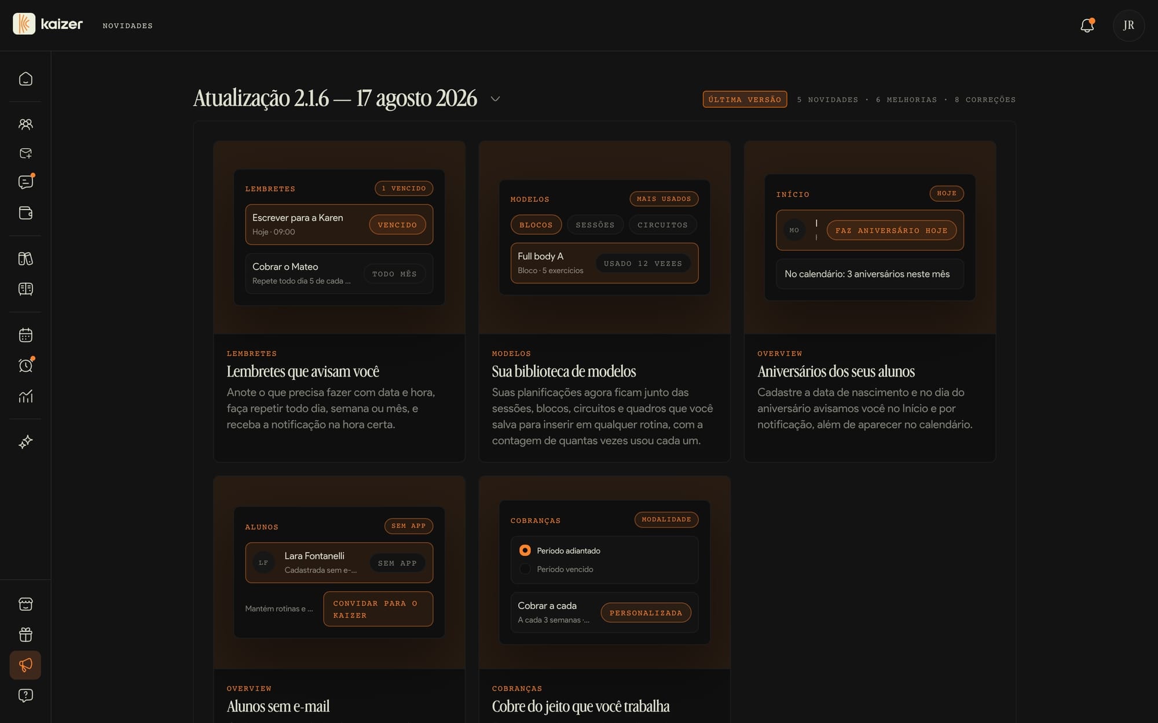This screenshot has height=723, width=1158.
Task: Click the Usado 12 vezes pill
Action: click(x=643, y=264)
